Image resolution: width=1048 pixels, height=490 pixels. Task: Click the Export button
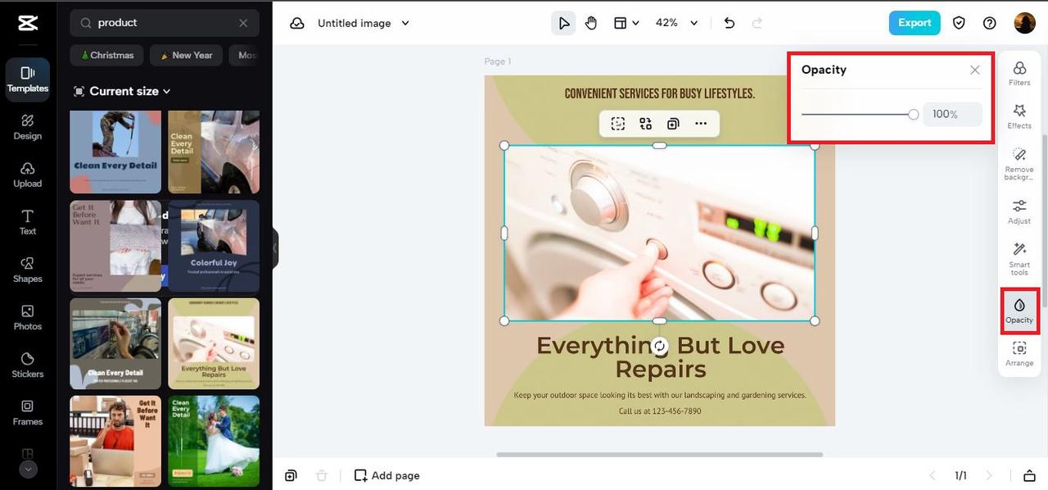(915, 23)
